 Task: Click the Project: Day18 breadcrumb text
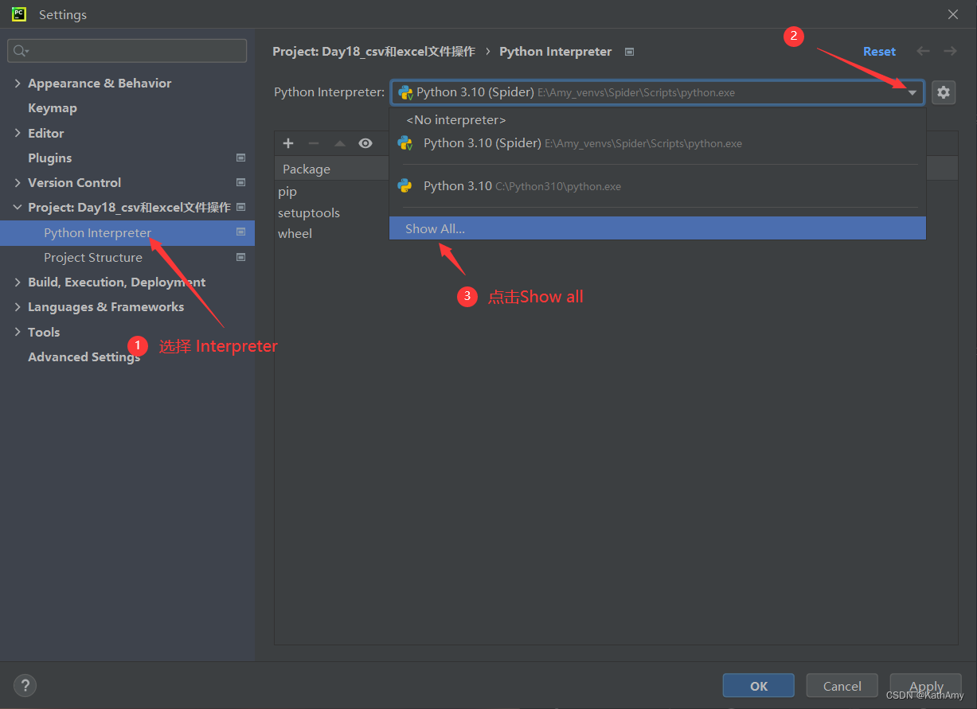pos(373,51)
